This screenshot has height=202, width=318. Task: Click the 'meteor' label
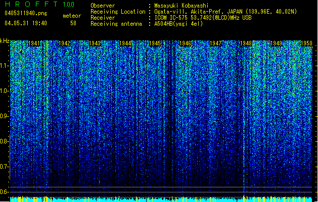click(72, 16)
